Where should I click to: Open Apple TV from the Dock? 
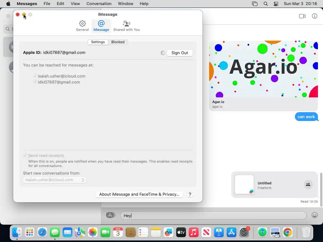181,233
